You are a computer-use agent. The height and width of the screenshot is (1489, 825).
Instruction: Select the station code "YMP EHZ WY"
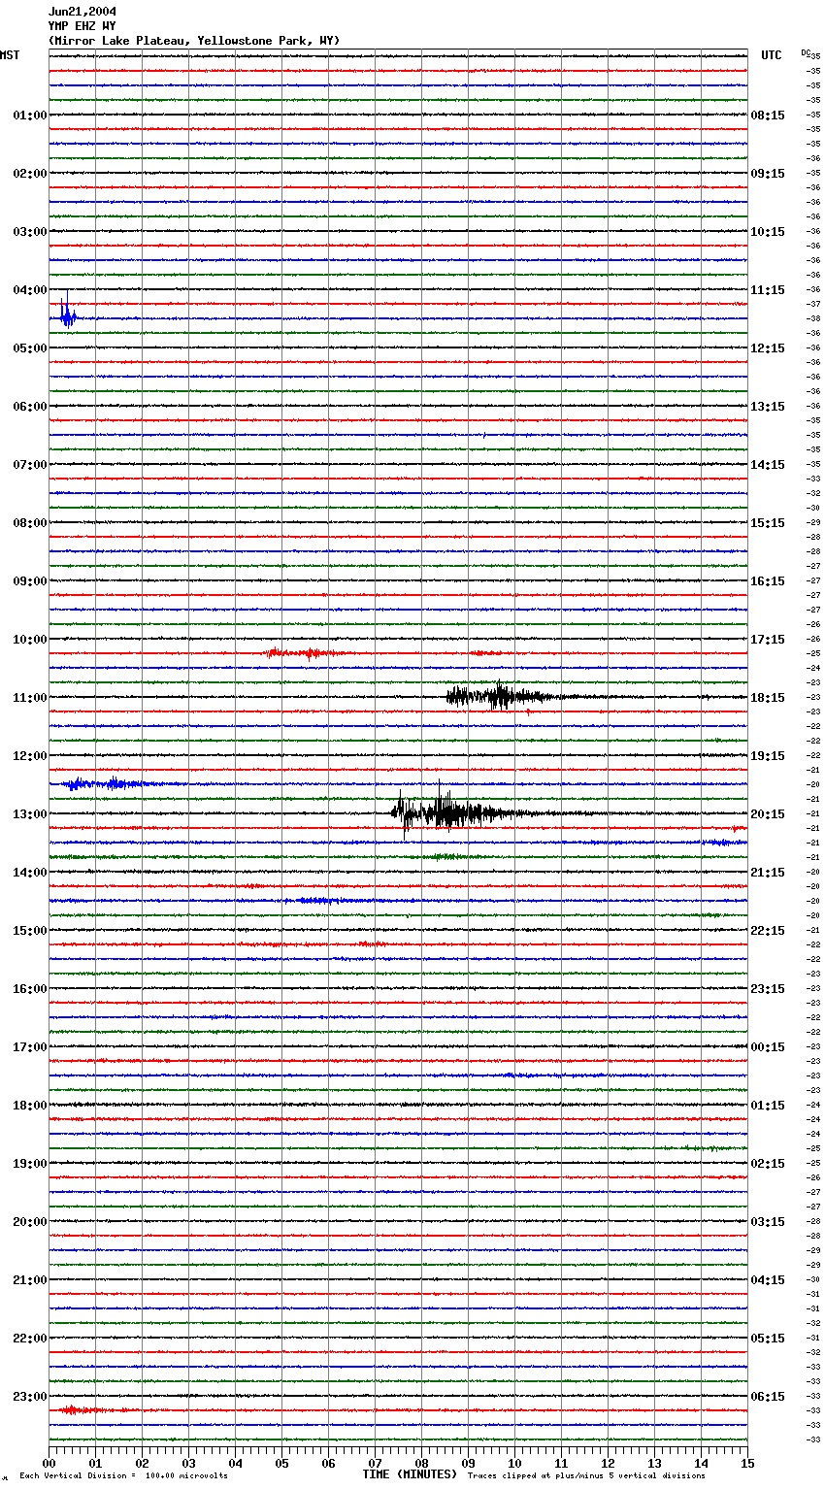point(82,26)
